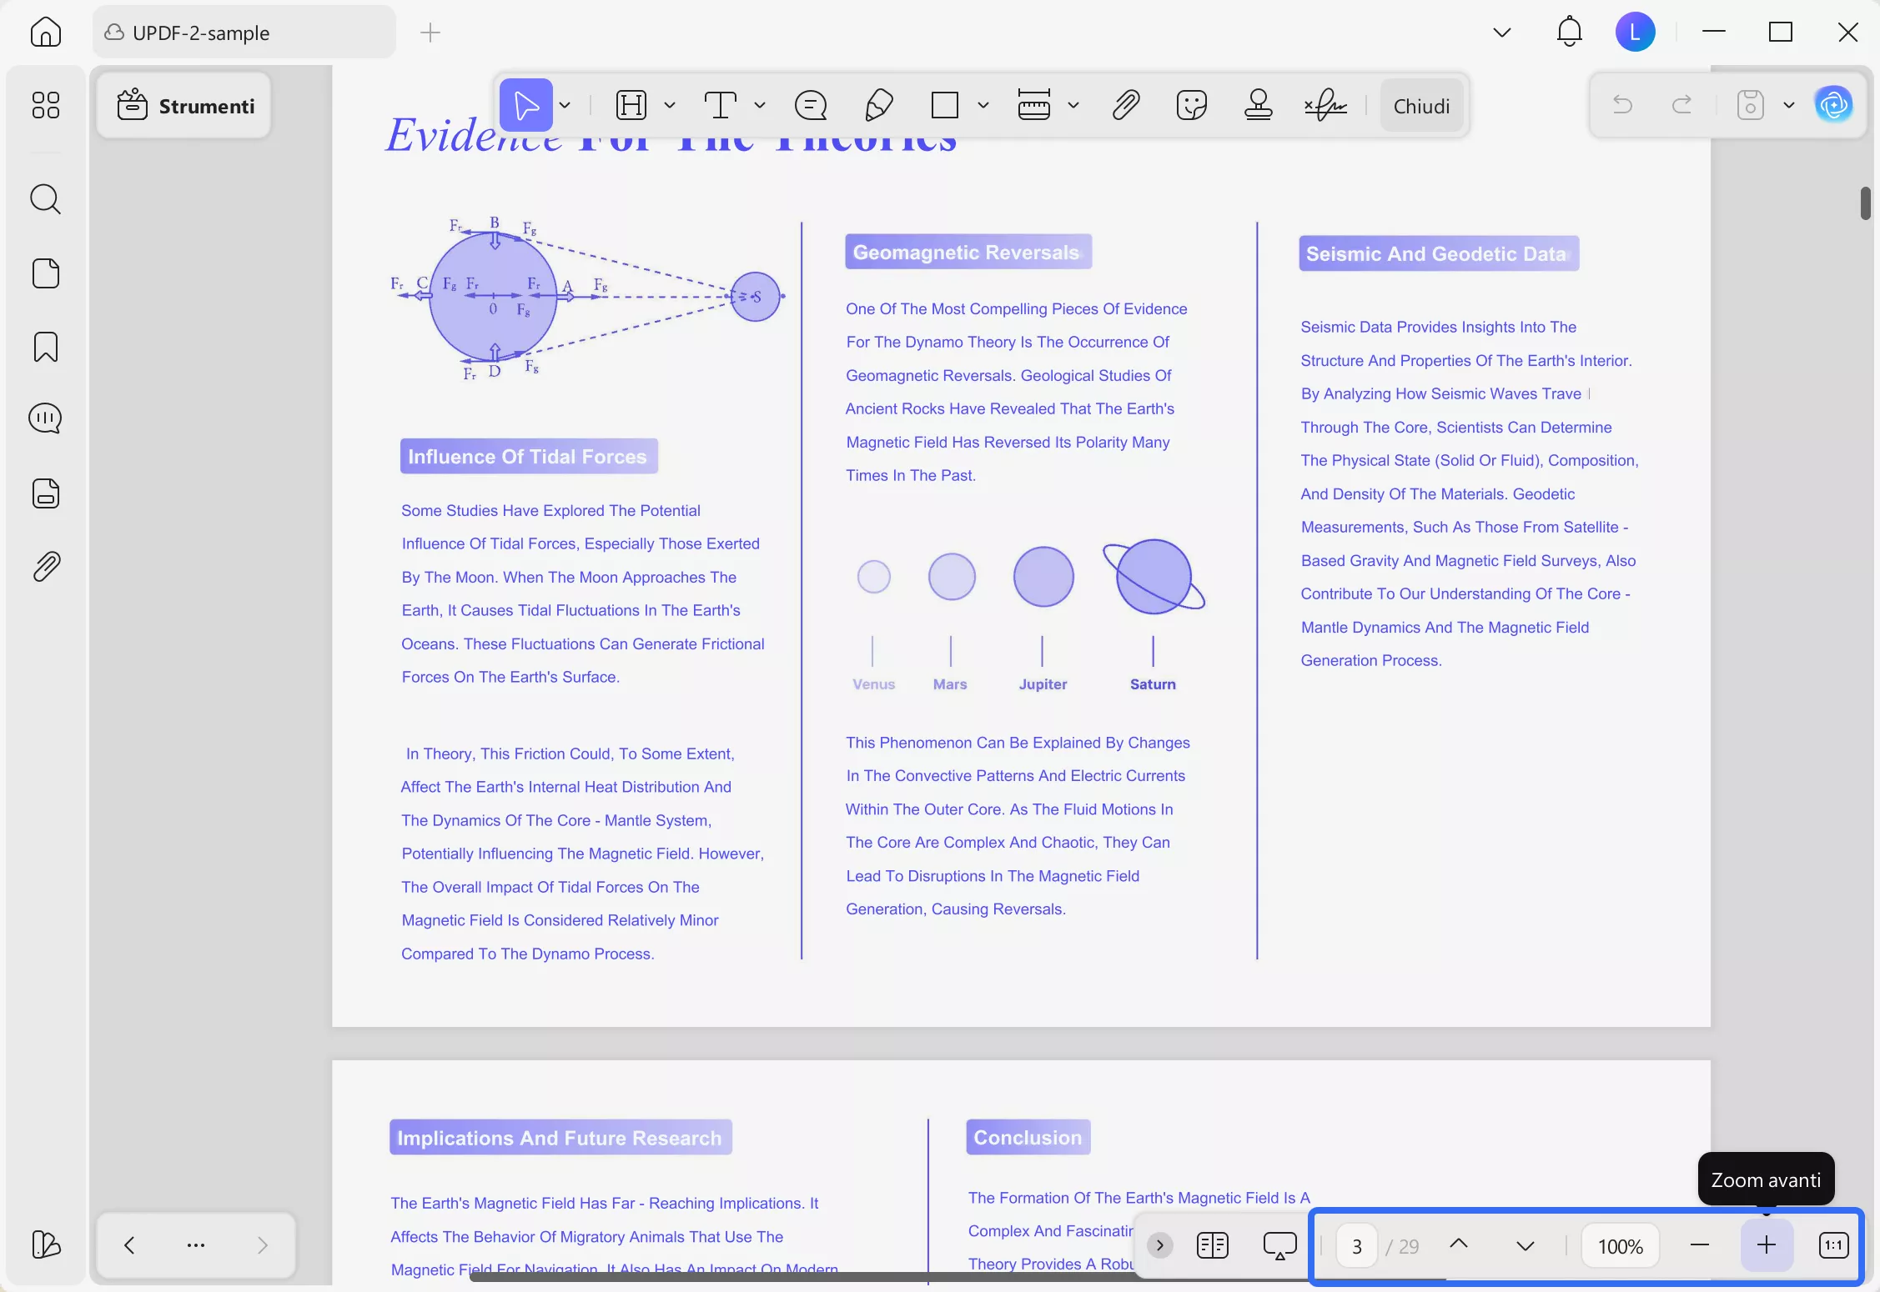Select the stamp tool
Viewport: 1880px width, 1292px height.
[x=1258, y=106]
